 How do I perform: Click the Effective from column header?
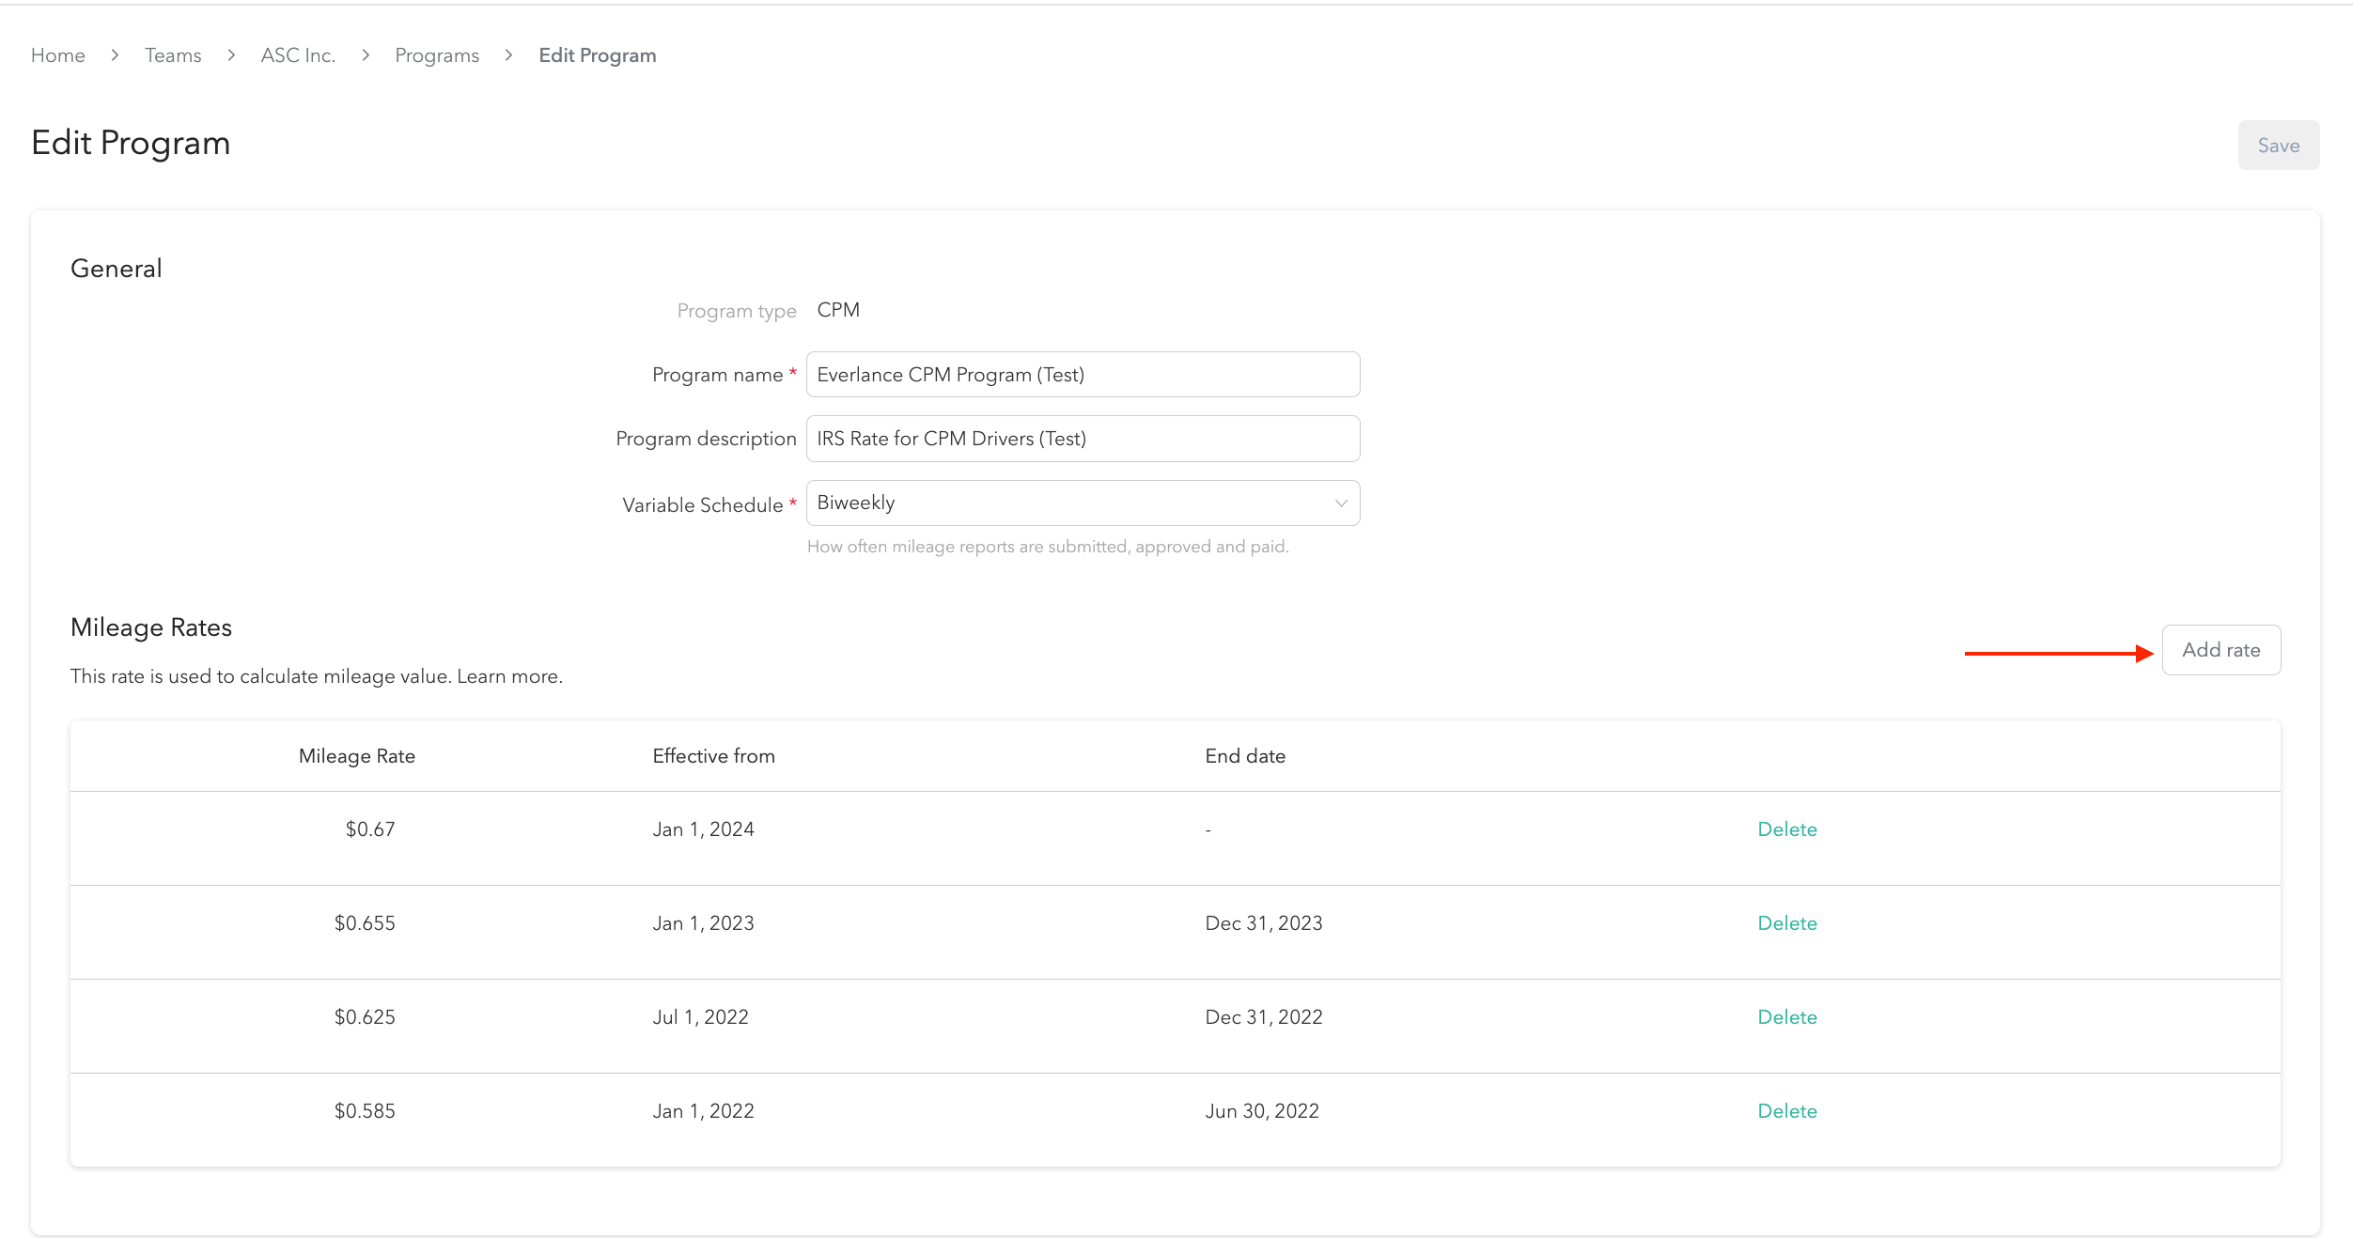click(713, 756)
